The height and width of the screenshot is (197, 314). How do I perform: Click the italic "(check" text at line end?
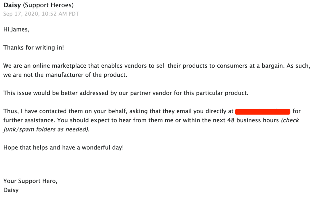[290, 120]
